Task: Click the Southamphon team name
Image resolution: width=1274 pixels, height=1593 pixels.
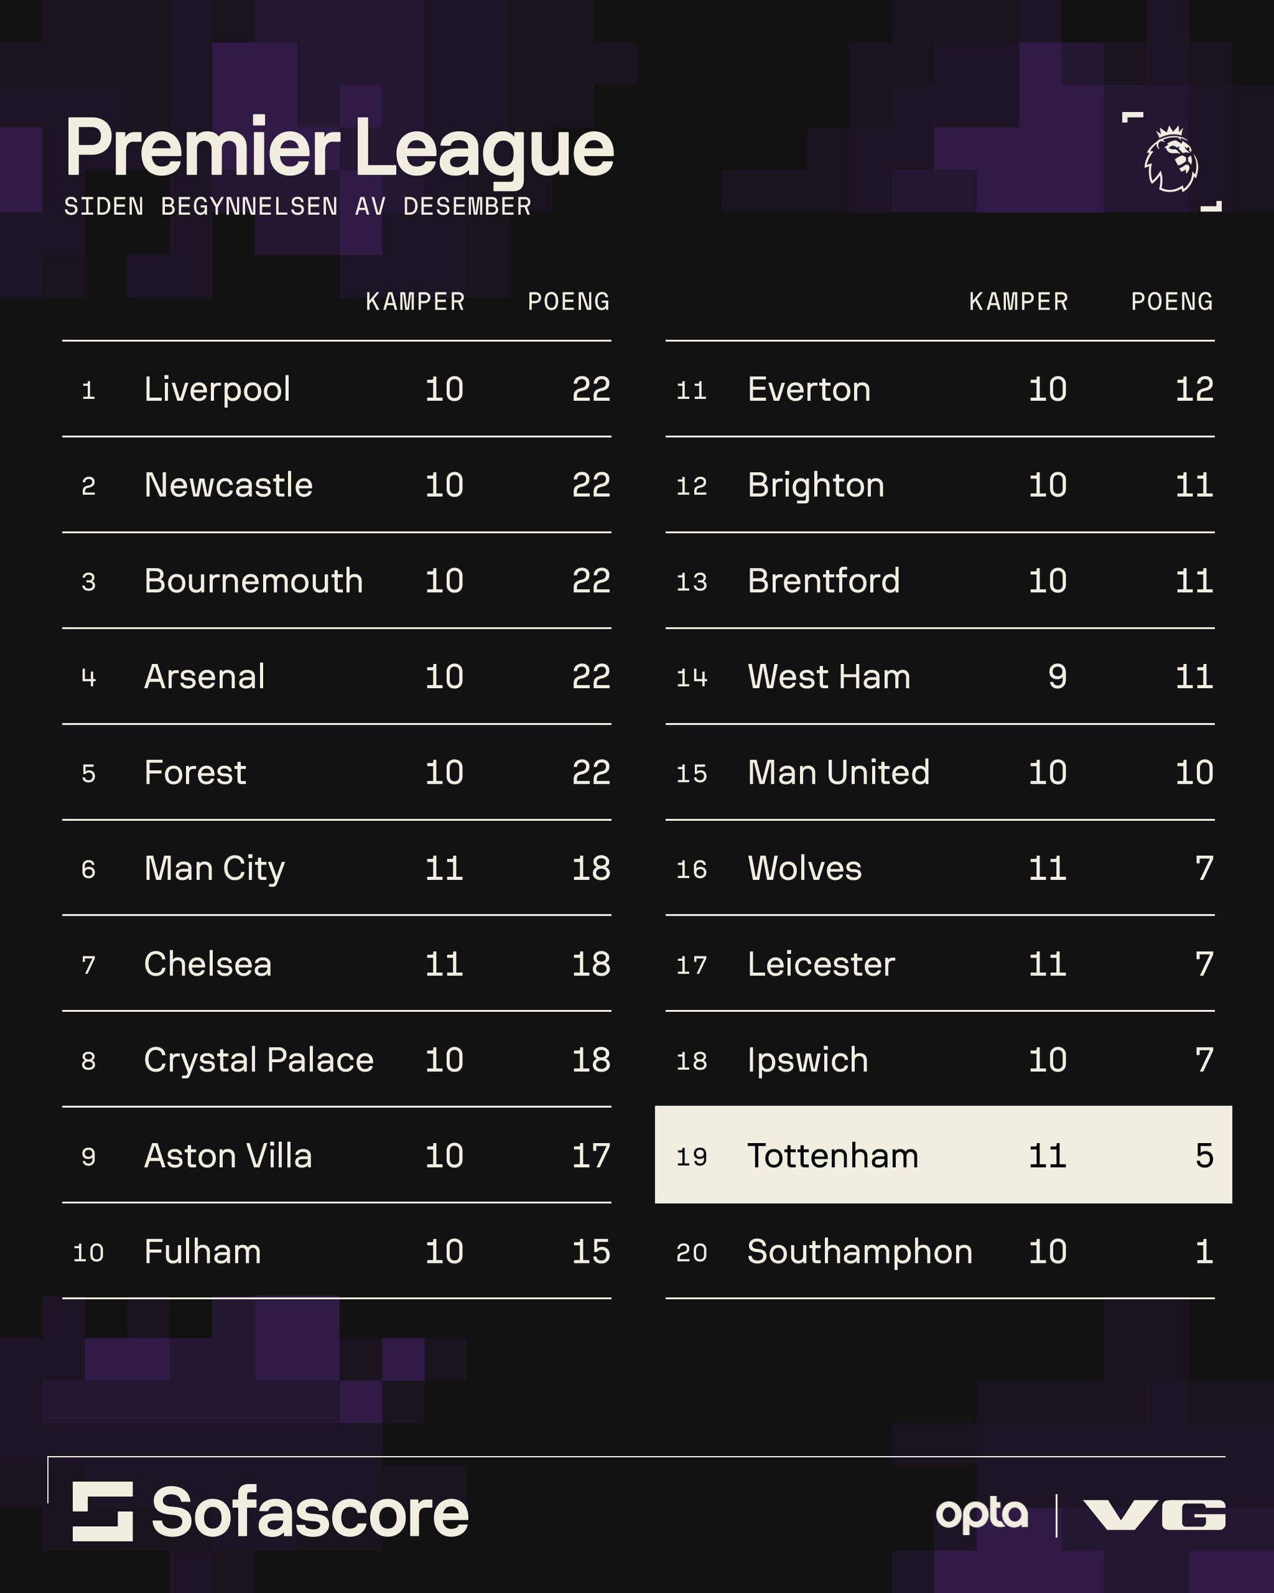Action: tap(860, 1251)
